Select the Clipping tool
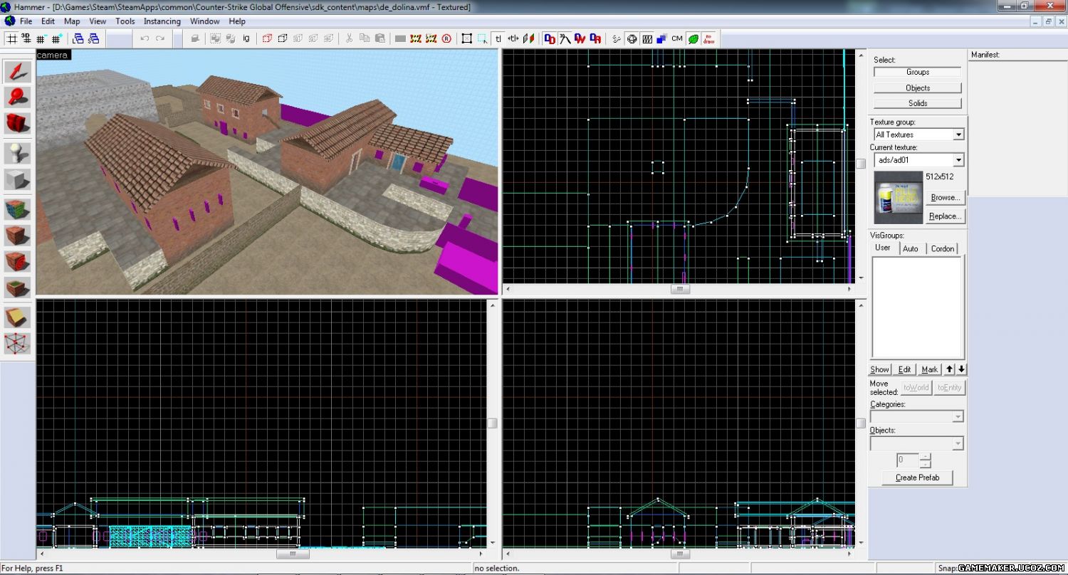This screenshot has height=575, width=1068. click(x=17, y=317)
